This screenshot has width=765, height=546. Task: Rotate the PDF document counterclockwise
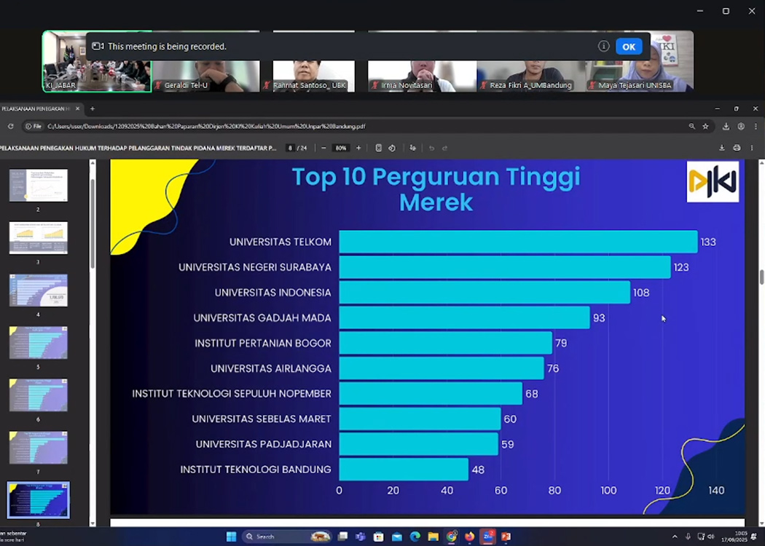click(392, 148)
